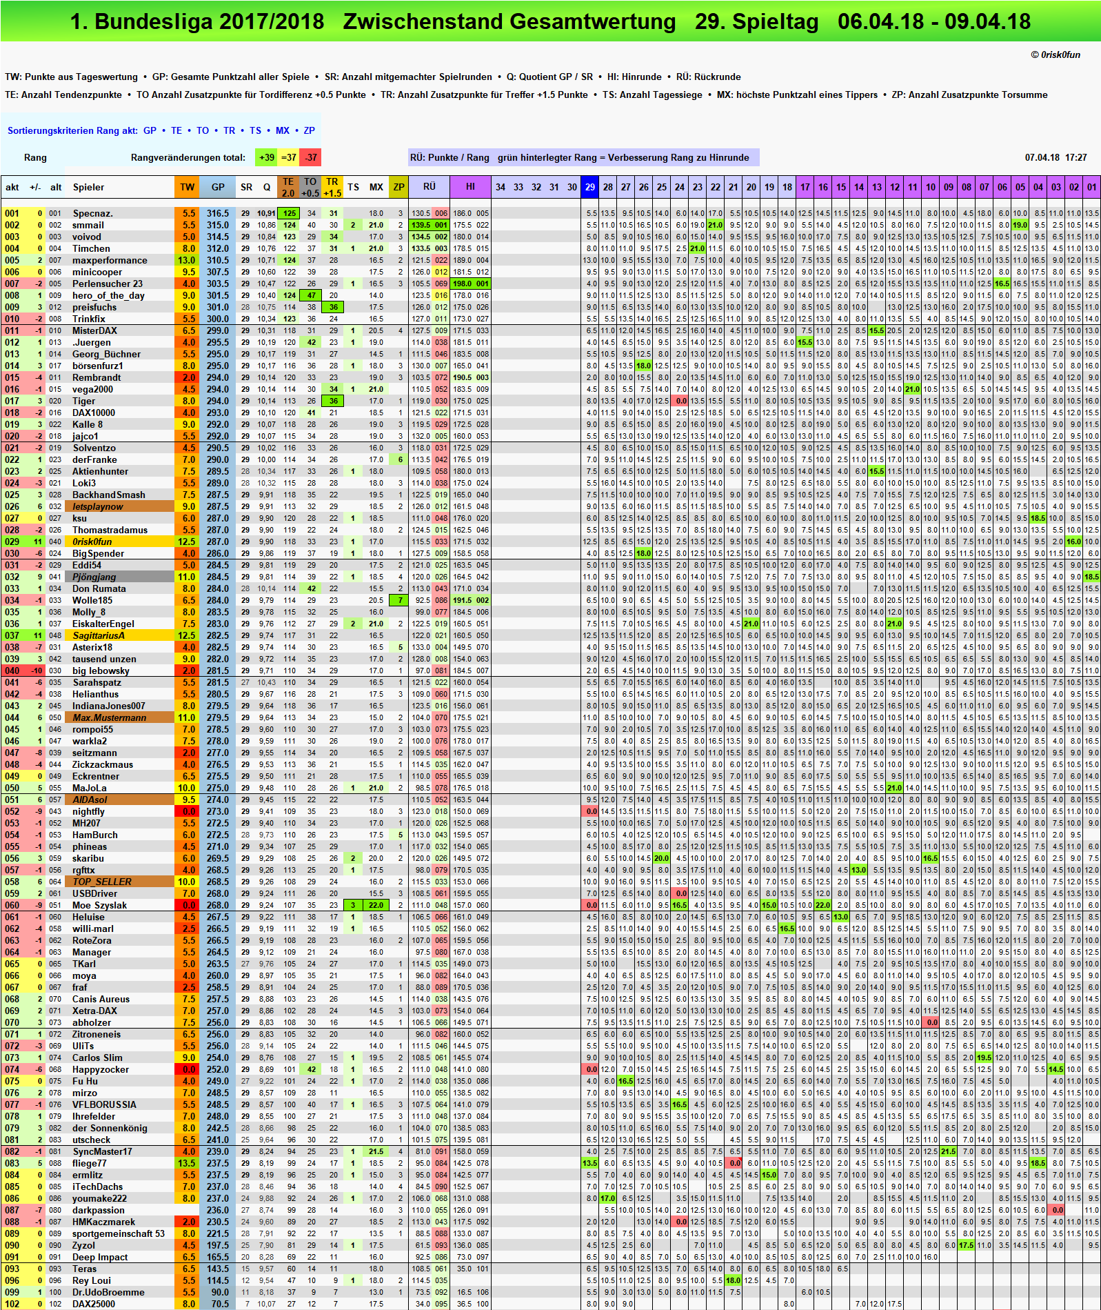Select player name SyncMaster17

click(x=102, y=1151)
